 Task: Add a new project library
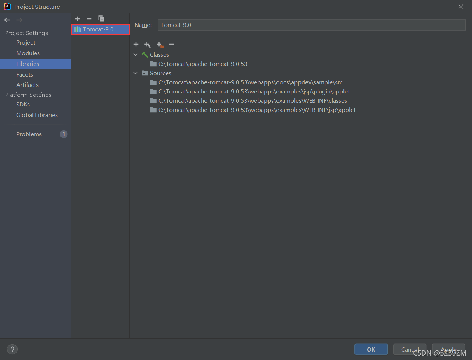[77, 19]
